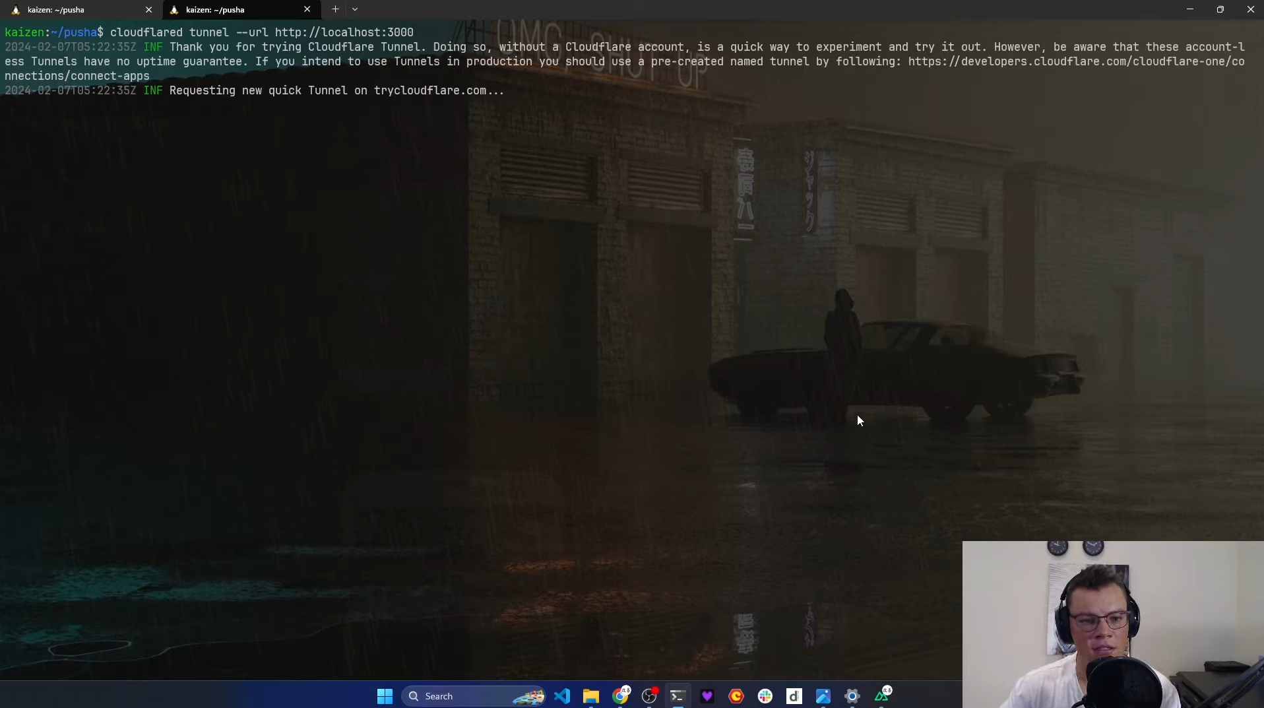Open the Photos app from taskbar
Viewport: 1264px width, 708px height.
[x=823, y=696]
